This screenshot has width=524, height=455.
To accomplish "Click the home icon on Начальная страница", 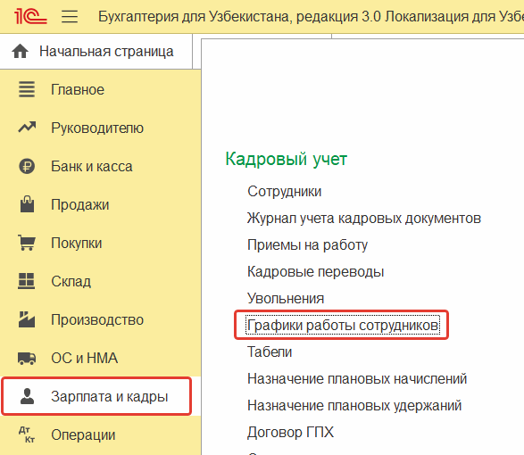I will point(20,52).
